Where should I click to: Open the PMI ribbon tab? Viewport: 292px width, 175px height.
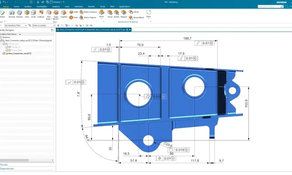(112, 6)
